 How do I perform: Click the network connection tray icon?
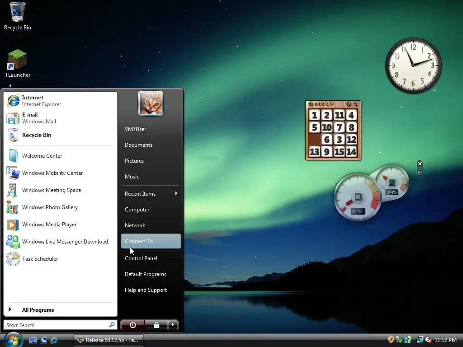click(x=420, y=340)
